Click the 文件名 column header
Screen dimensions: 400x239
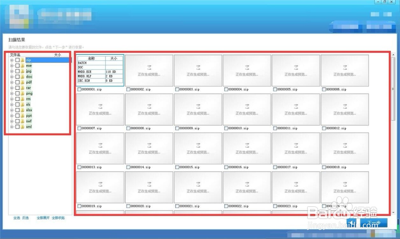pos(15,54)
